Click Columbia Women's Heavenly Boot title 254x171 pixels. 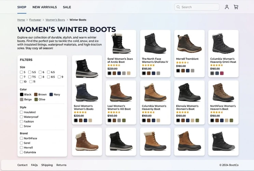(154, 107)
